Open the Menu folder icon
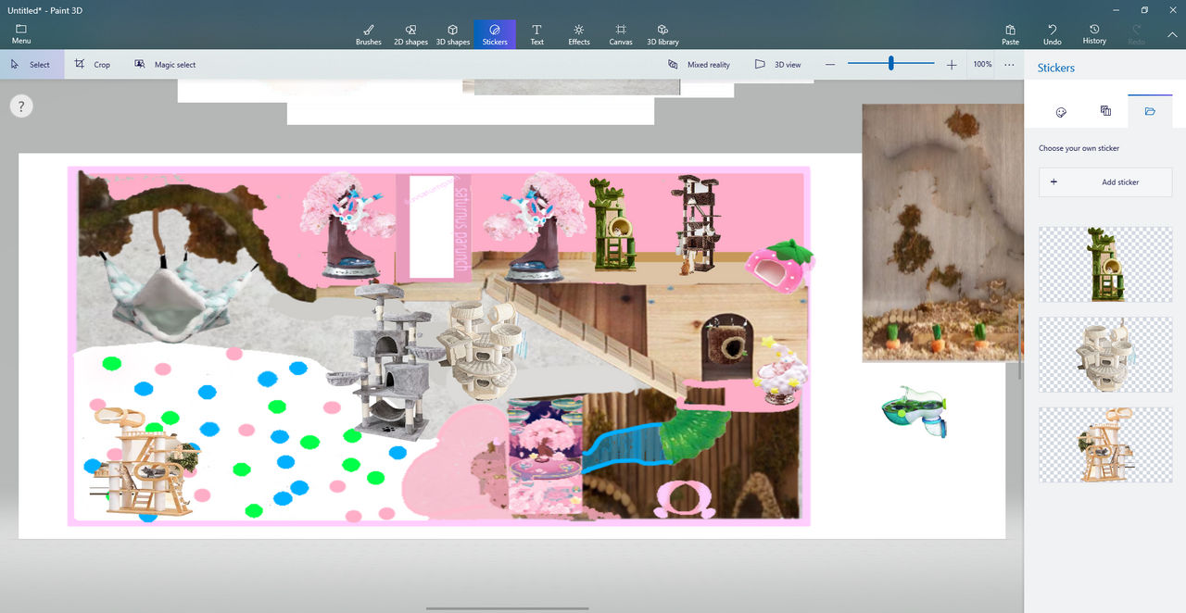 point(21,34)
